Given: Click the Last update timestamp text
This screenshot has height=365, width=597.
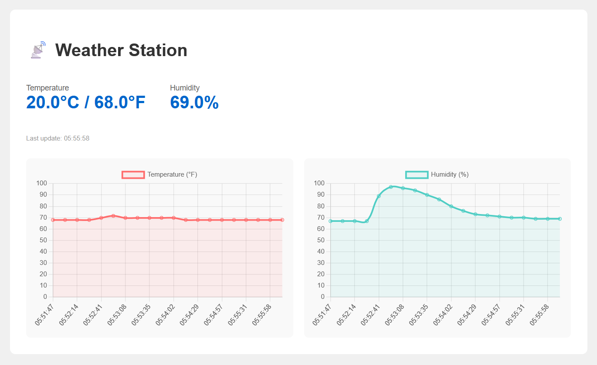Looking at the screenshot, I should coord(58,138).
